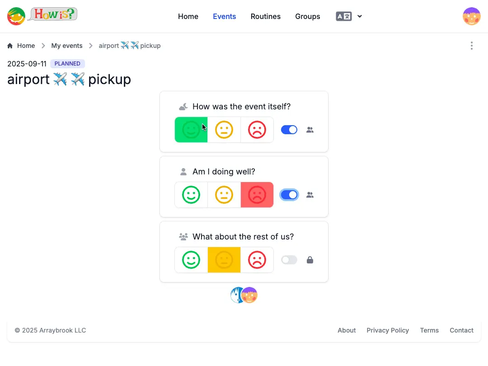488x366 pixels.
Task: Click group-sharing icon beside event question
Action: pyautogui.click(x=310, y=130)
